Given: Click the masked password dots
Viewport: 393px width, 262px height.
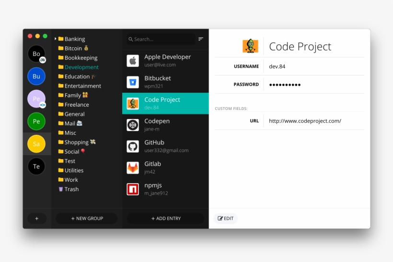Looking at the screenshot, I should (285, 85).
